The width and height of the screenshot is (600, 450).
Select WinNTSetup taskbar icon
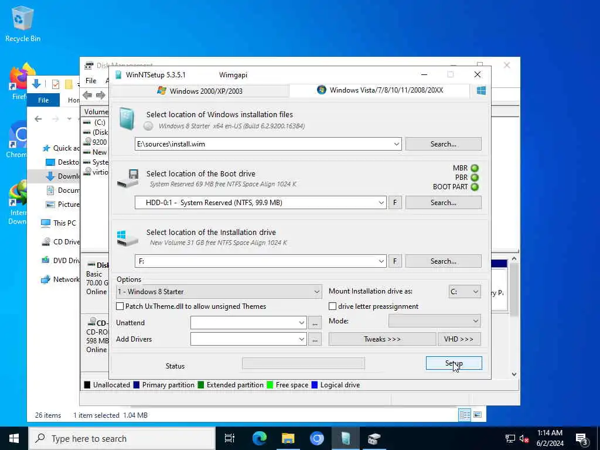[x=345, y=438]
